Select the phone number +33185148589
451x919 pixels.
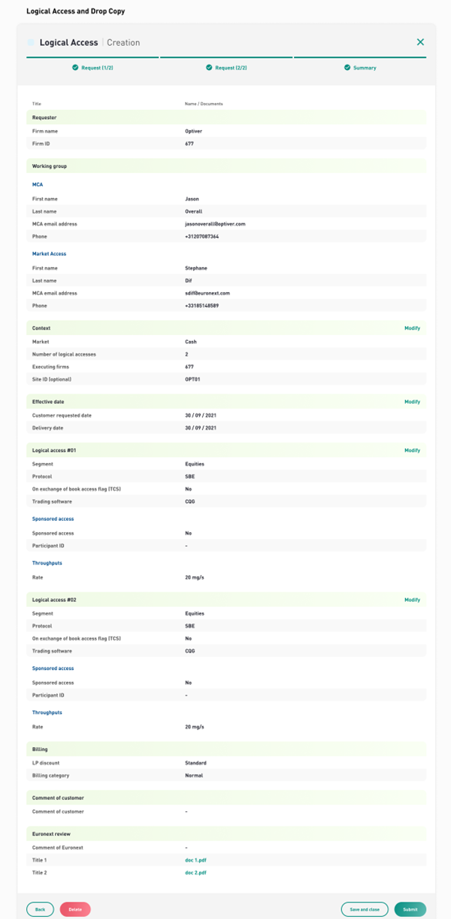coord(201,306)
